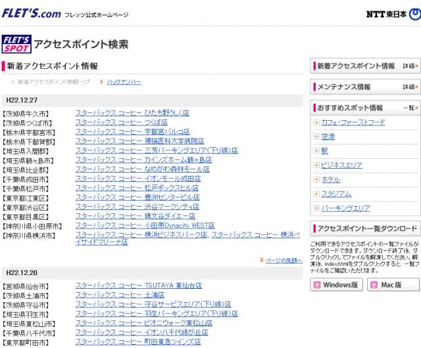The width and height of the screenshot is (421, 348).
Task: Open 新着アクセスポイント情報 詳細 in sidebar
Action: (410, 66)
